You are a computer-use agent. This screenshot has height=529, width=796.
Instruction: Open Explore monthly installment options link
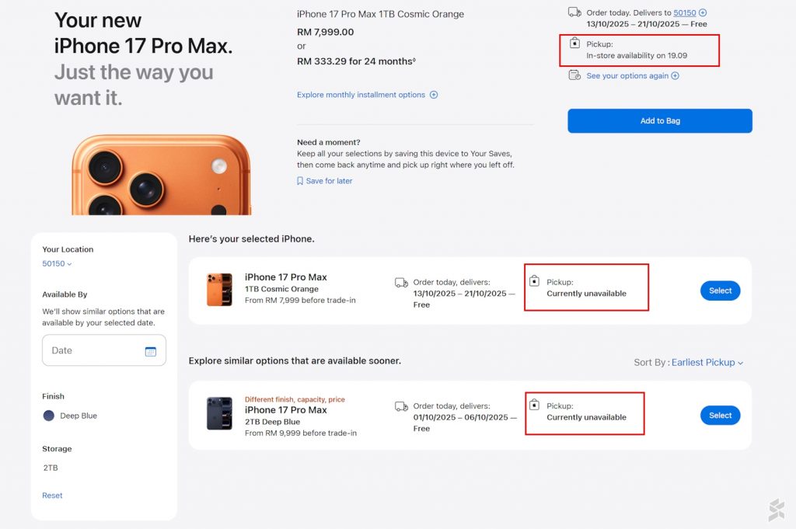(361, 95)
